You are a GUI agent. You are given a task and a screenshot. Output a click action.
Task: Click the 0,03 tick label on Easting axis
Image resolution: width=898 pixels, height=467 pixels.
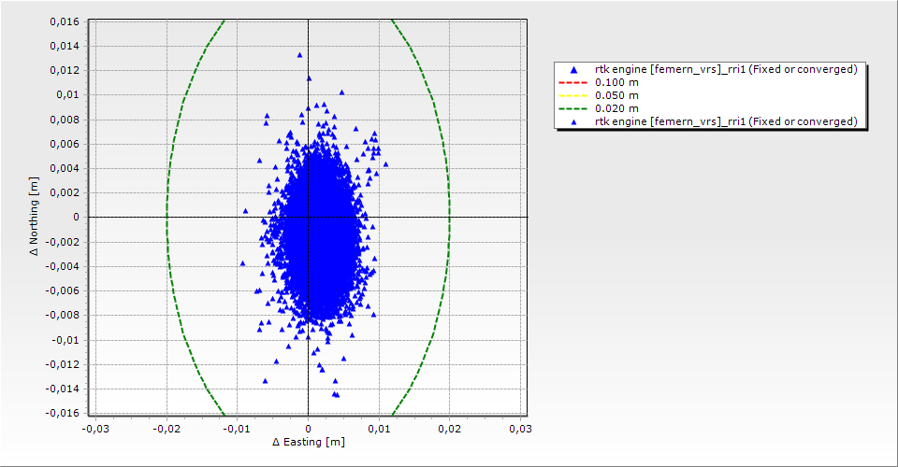[520, 428]
